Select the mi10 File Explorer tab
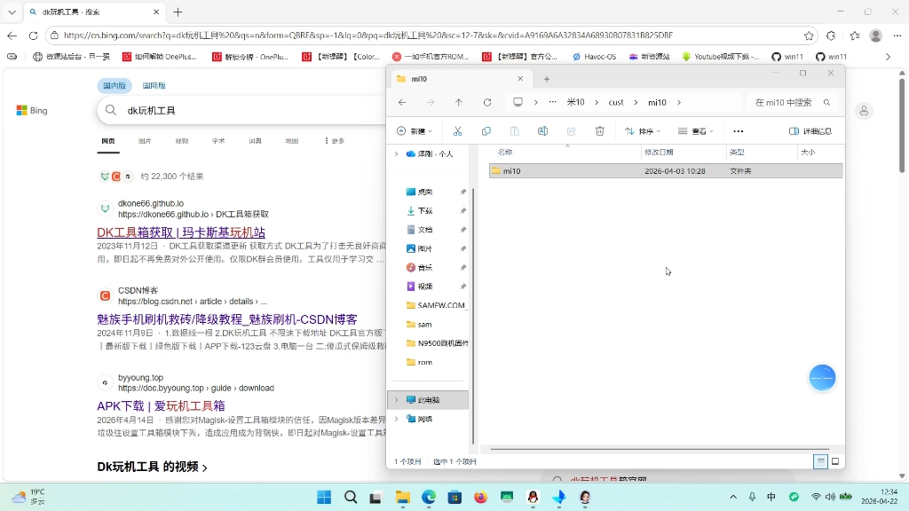 (x=460, y=79)
